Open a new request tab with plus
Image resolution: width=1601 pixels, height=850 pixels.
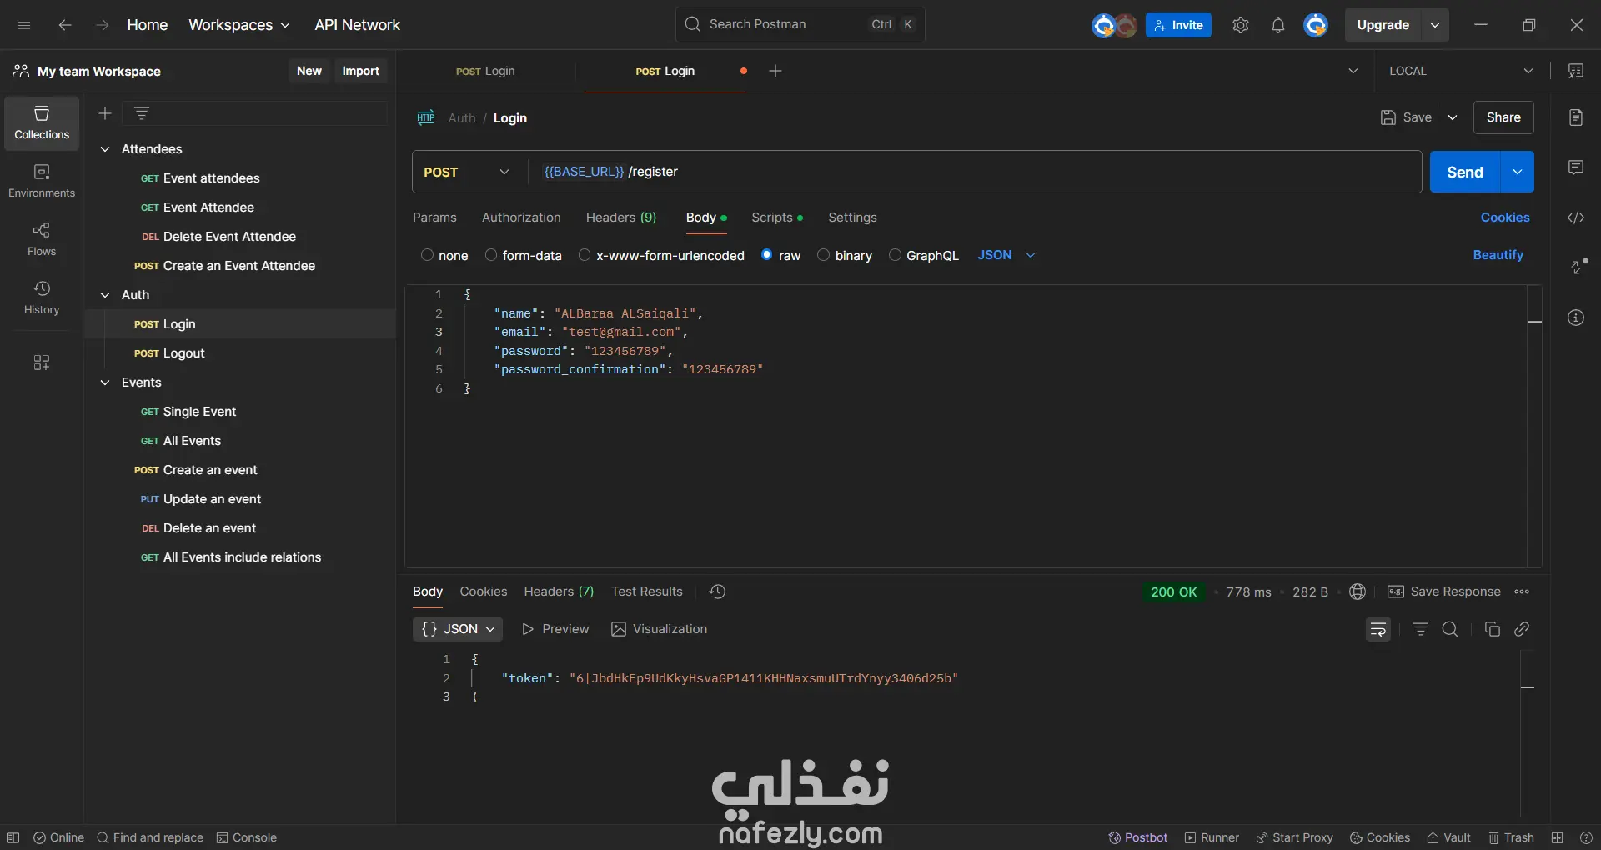775,71
